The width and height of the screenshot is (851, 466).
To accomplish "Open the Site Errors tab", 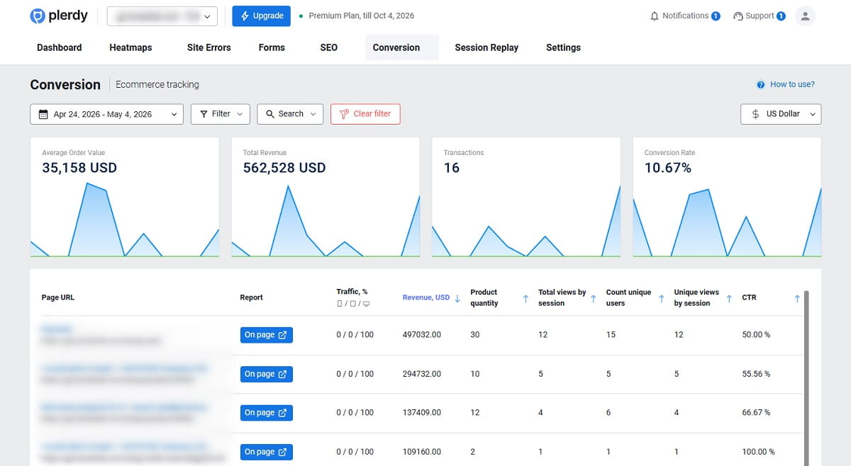I will [210, 47].
